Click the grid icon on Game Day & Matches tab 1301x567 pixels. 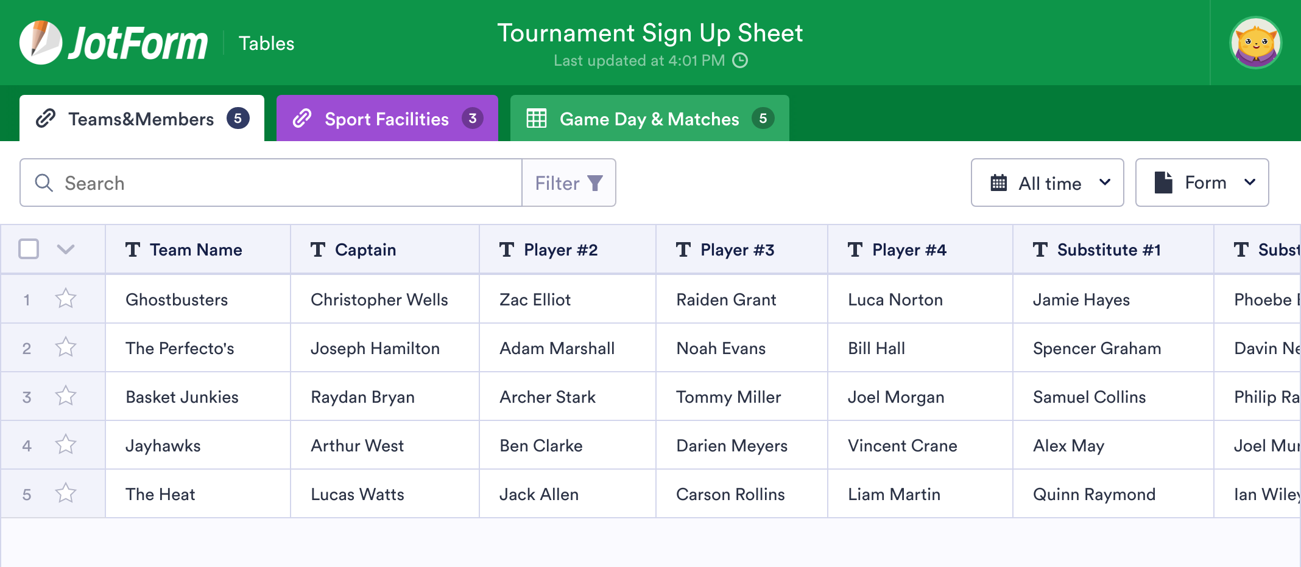pyautogui.click(x=536, y=119)
